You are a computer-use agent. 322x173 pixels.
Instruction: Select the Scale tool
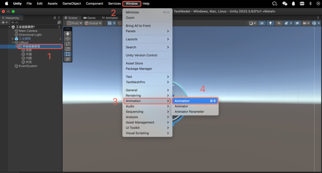point(68,49)
